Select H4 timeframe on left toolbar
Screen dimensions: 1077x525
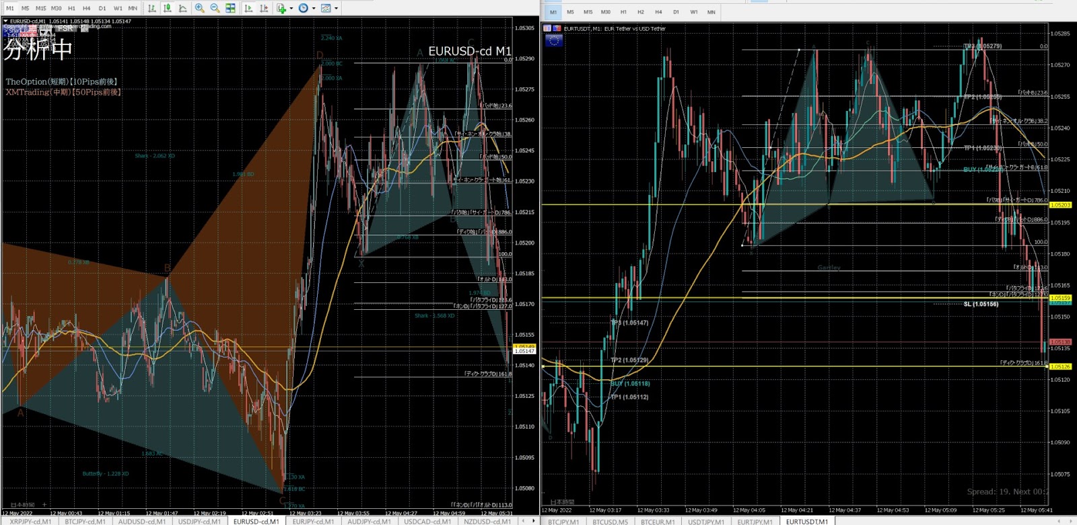pyautogui.click(x=86, y=8)
